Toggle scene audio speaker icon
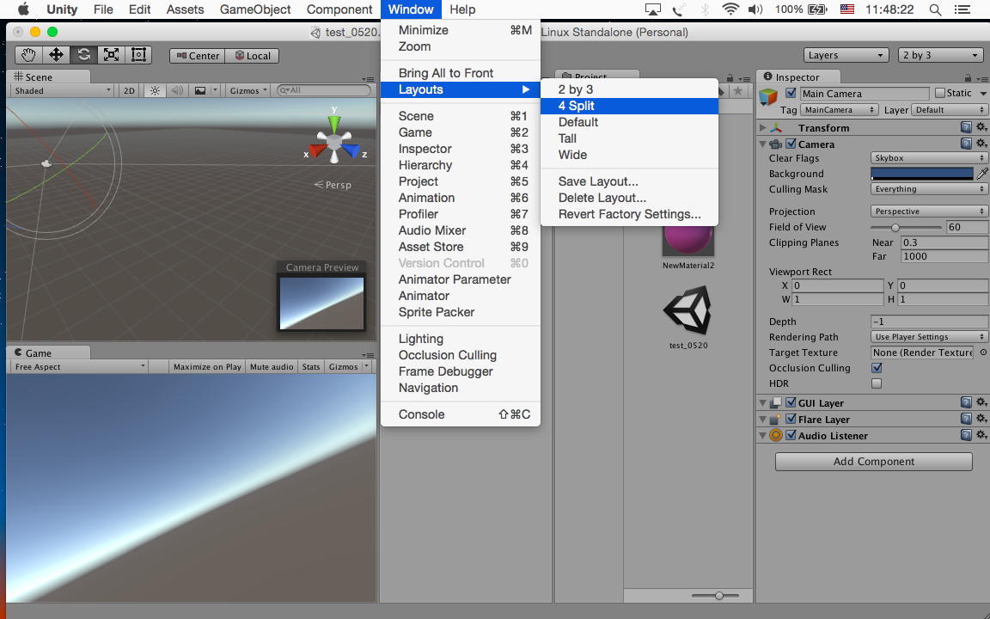Viewport: 990px width, 619px height. (177, 90)
